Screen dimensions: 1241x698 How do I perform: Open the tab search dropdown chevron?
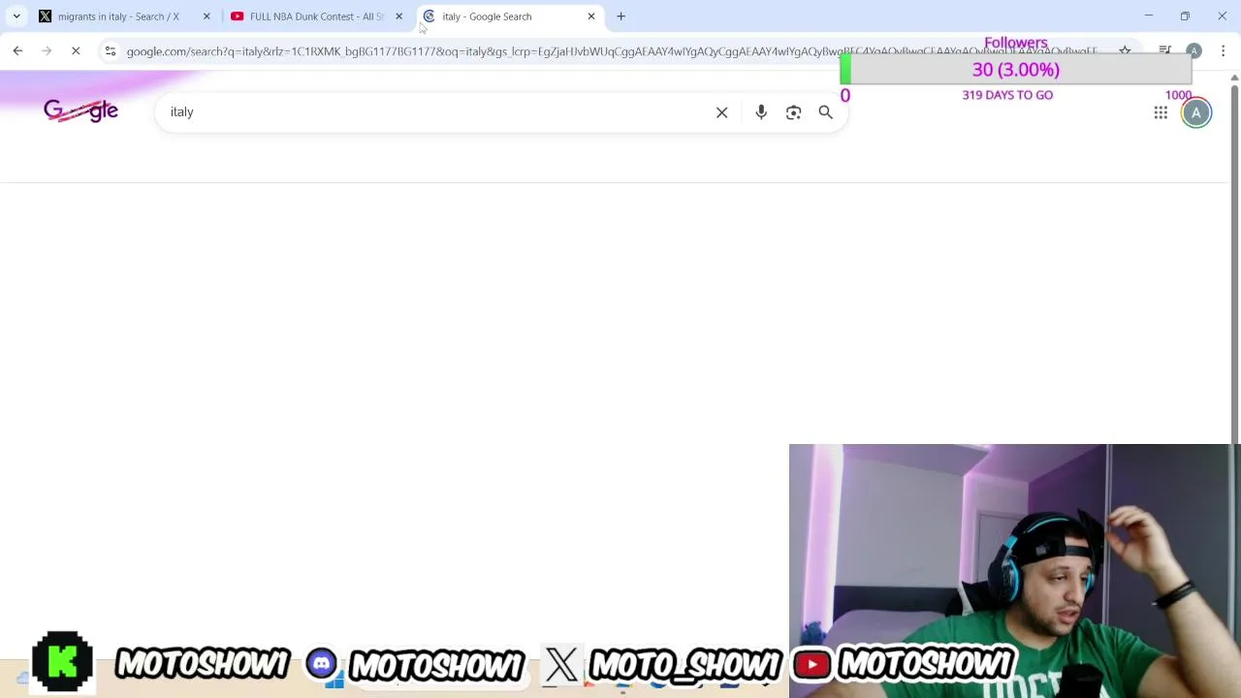(x=16, y=16)
